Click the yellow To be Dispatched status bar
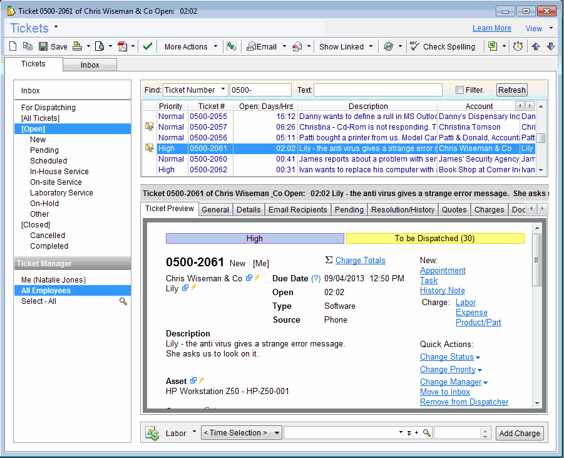Viewport: 564px width, 458px height. 434,239
